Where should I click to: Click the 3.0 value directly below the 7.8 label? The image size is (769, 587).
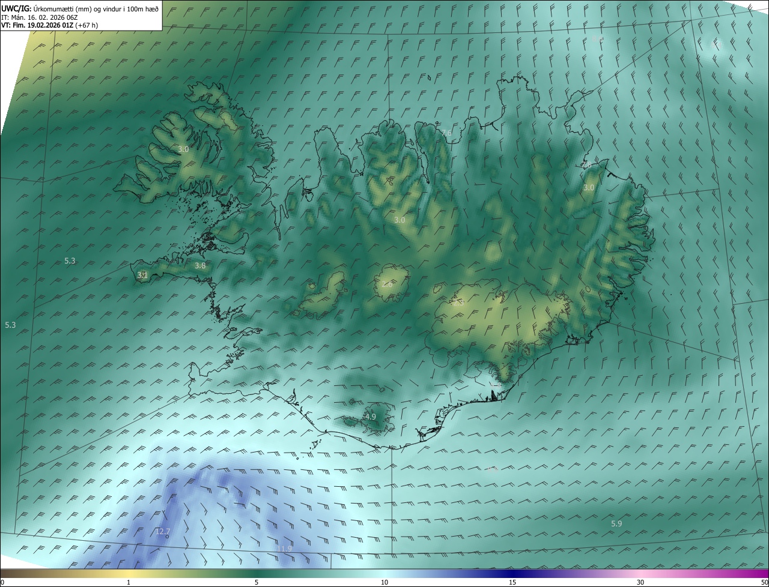(589, 188)
